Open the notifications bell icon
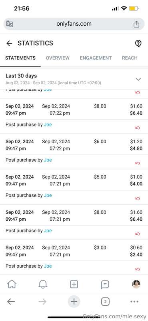 coord(43,284)
